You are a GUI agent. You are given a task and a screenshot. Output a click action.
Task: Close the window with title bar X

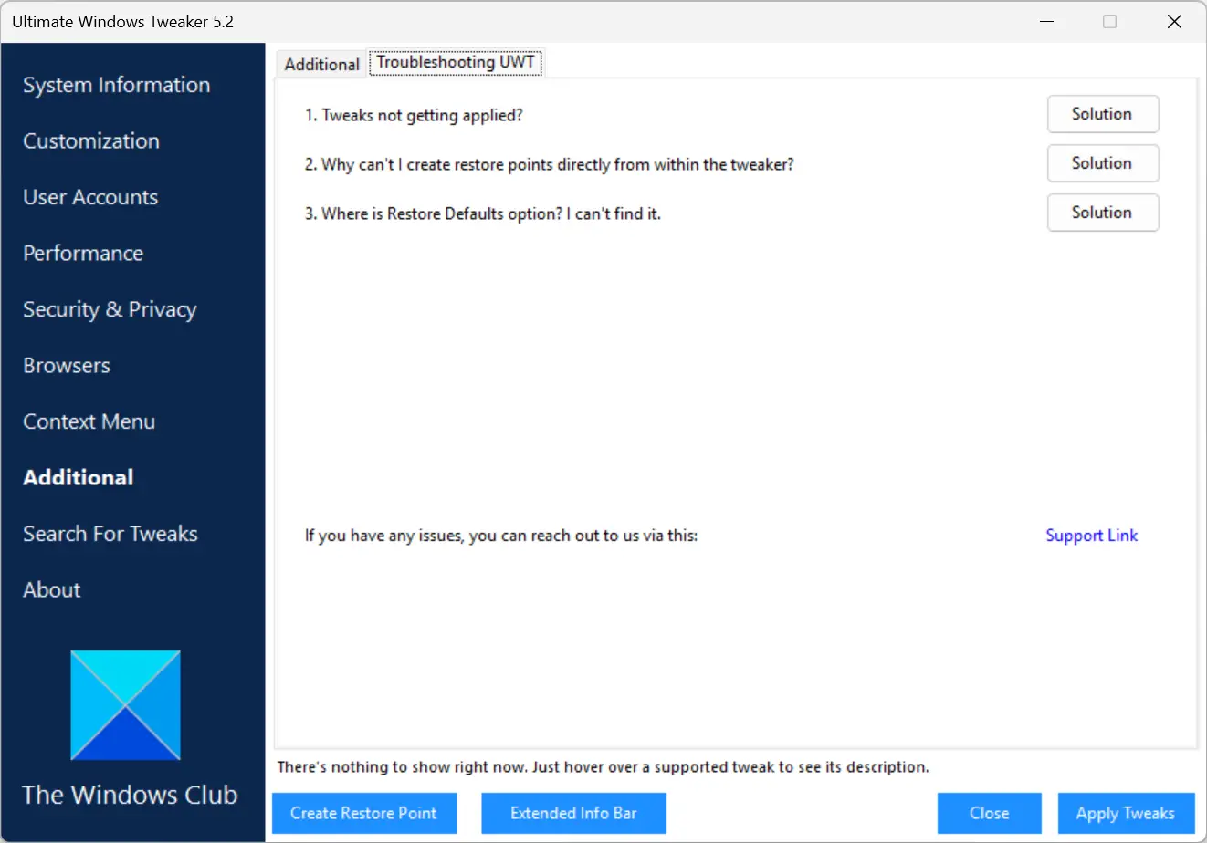(x=1174, y=22)
